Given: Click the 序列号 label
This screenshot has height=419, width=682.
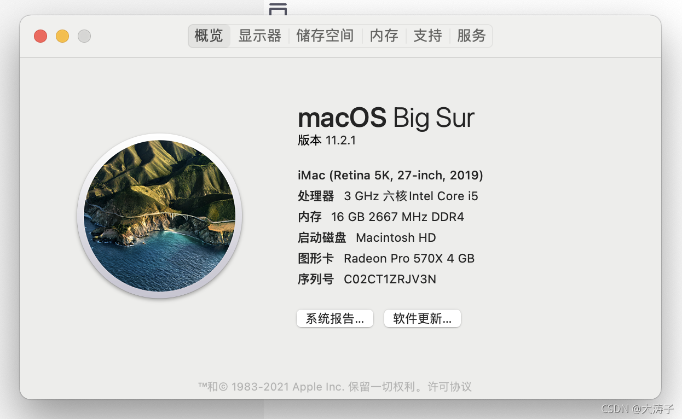Looking at the screenshot, I should [316, 279].
